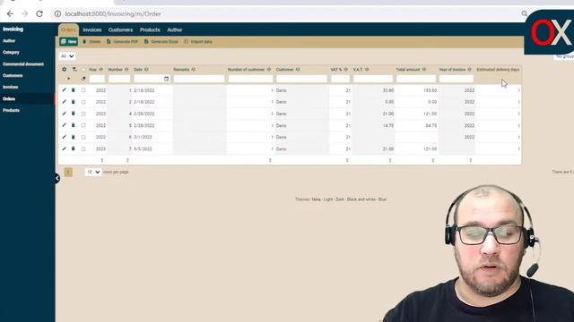The image size is (574, 322).
Task: Click the Remarks filter input field
Action: click(199, 79)
